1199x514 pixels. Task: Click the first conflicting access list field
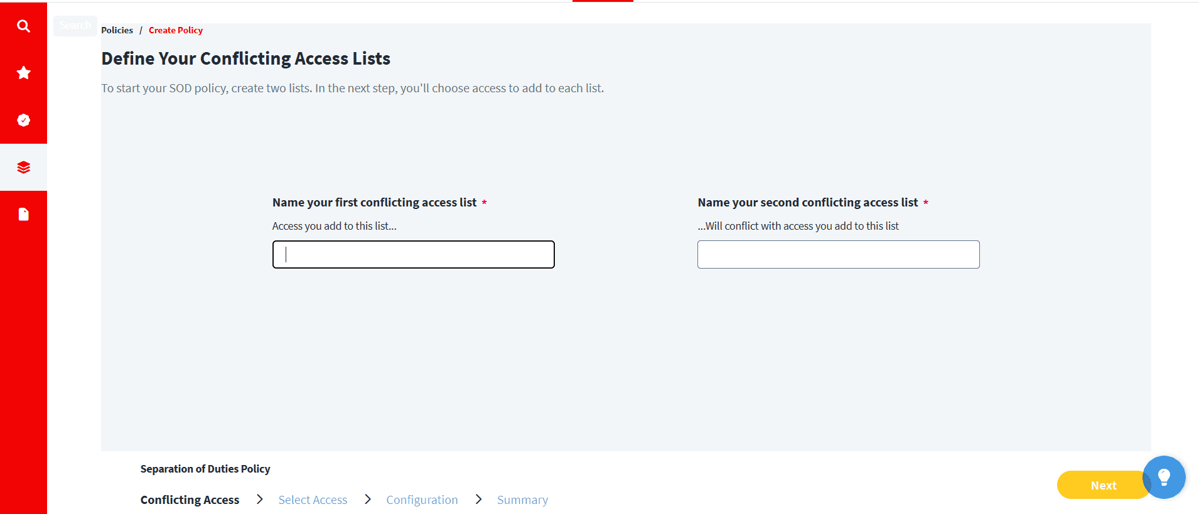(x=412, y=254)
